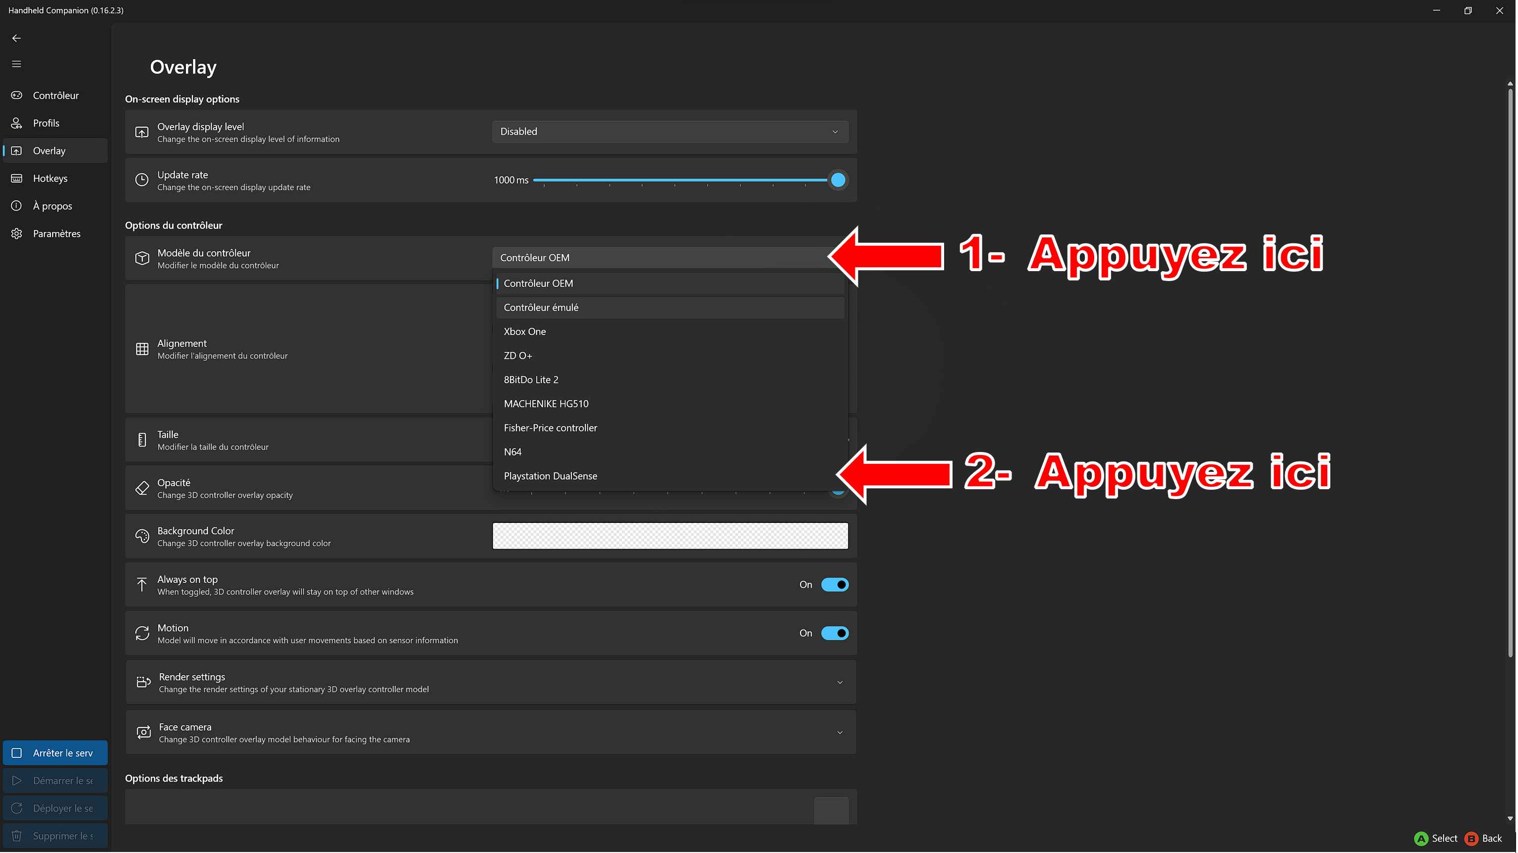Toggle the hamburger navigation menu
Image resolution: width=1518 pixels, height=853 pixels.
pos(16,64)
